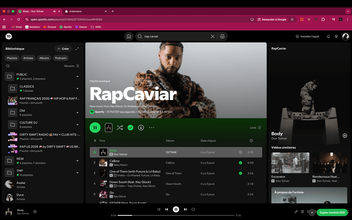Pause the RapCaviar playlist with the green button
This screenshot has height=220, width=352.
coord(95,128)
